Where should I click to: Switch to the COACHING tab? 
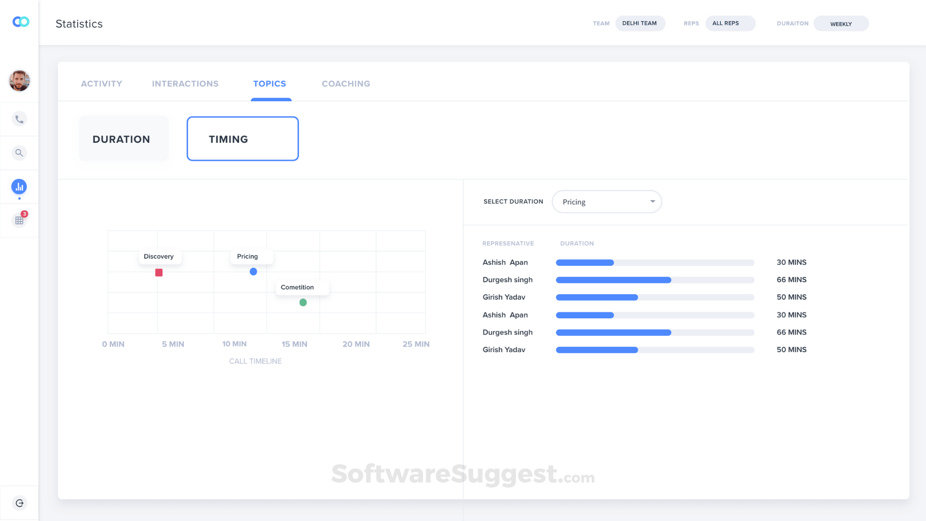pos(345,83)
